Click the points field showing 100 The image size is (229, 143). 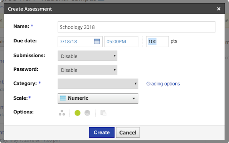[157, 41]
